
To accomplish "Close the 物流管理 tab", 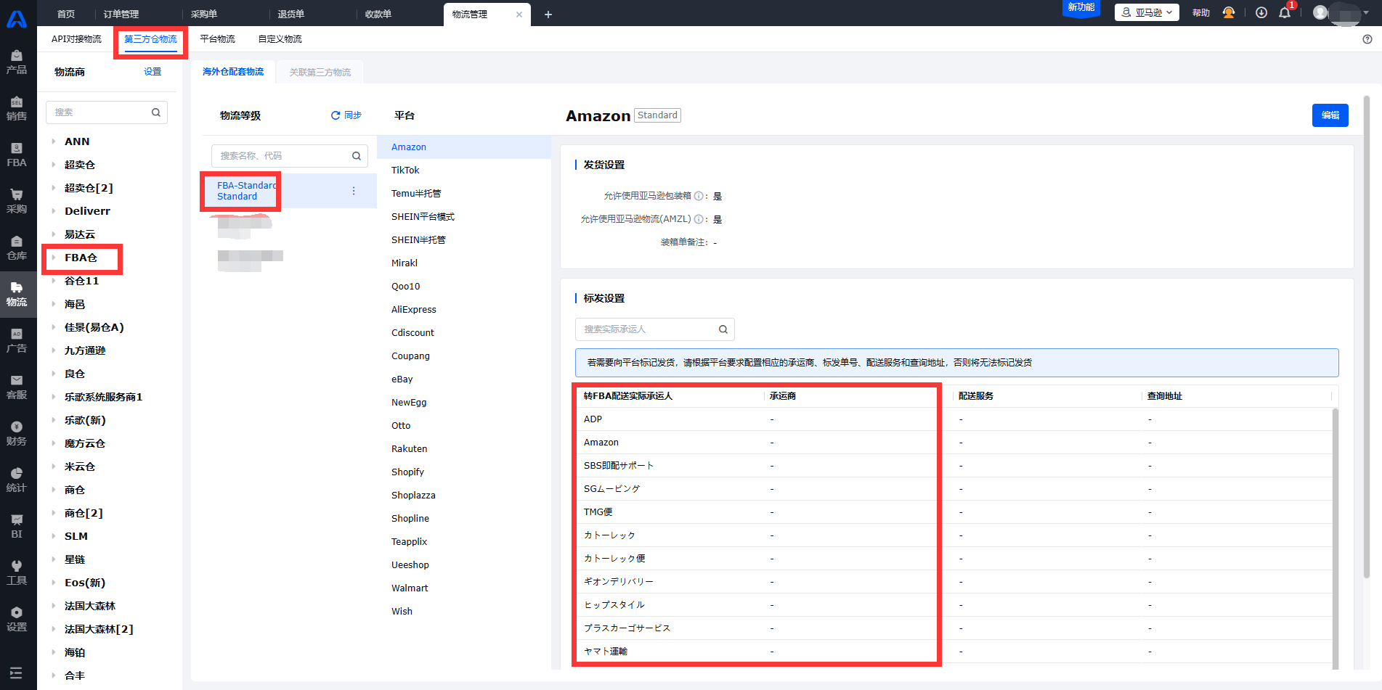I will 519,15.
